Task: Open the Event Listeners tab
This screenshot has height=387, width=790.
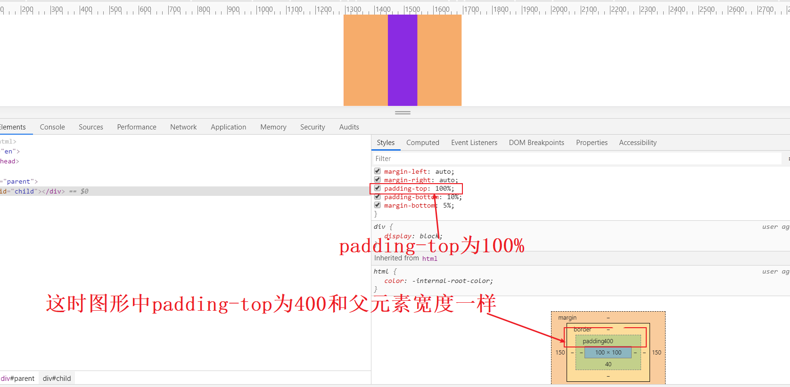Action: (x=474, y=143)
